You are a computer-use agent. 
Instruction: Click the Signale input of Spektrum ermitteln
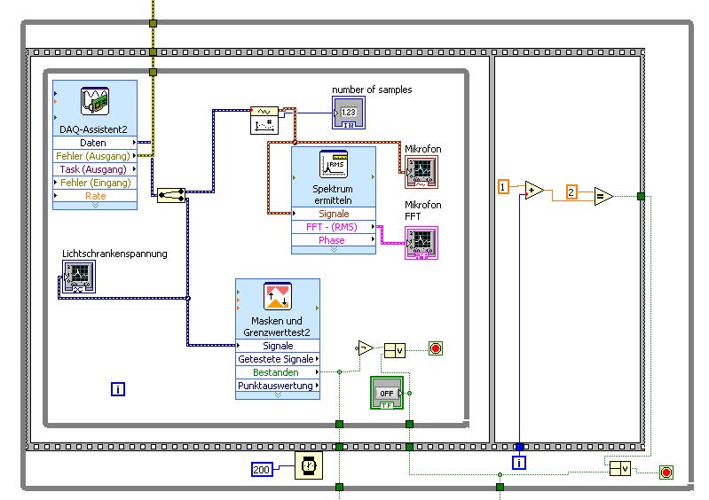tap(334, 214)
